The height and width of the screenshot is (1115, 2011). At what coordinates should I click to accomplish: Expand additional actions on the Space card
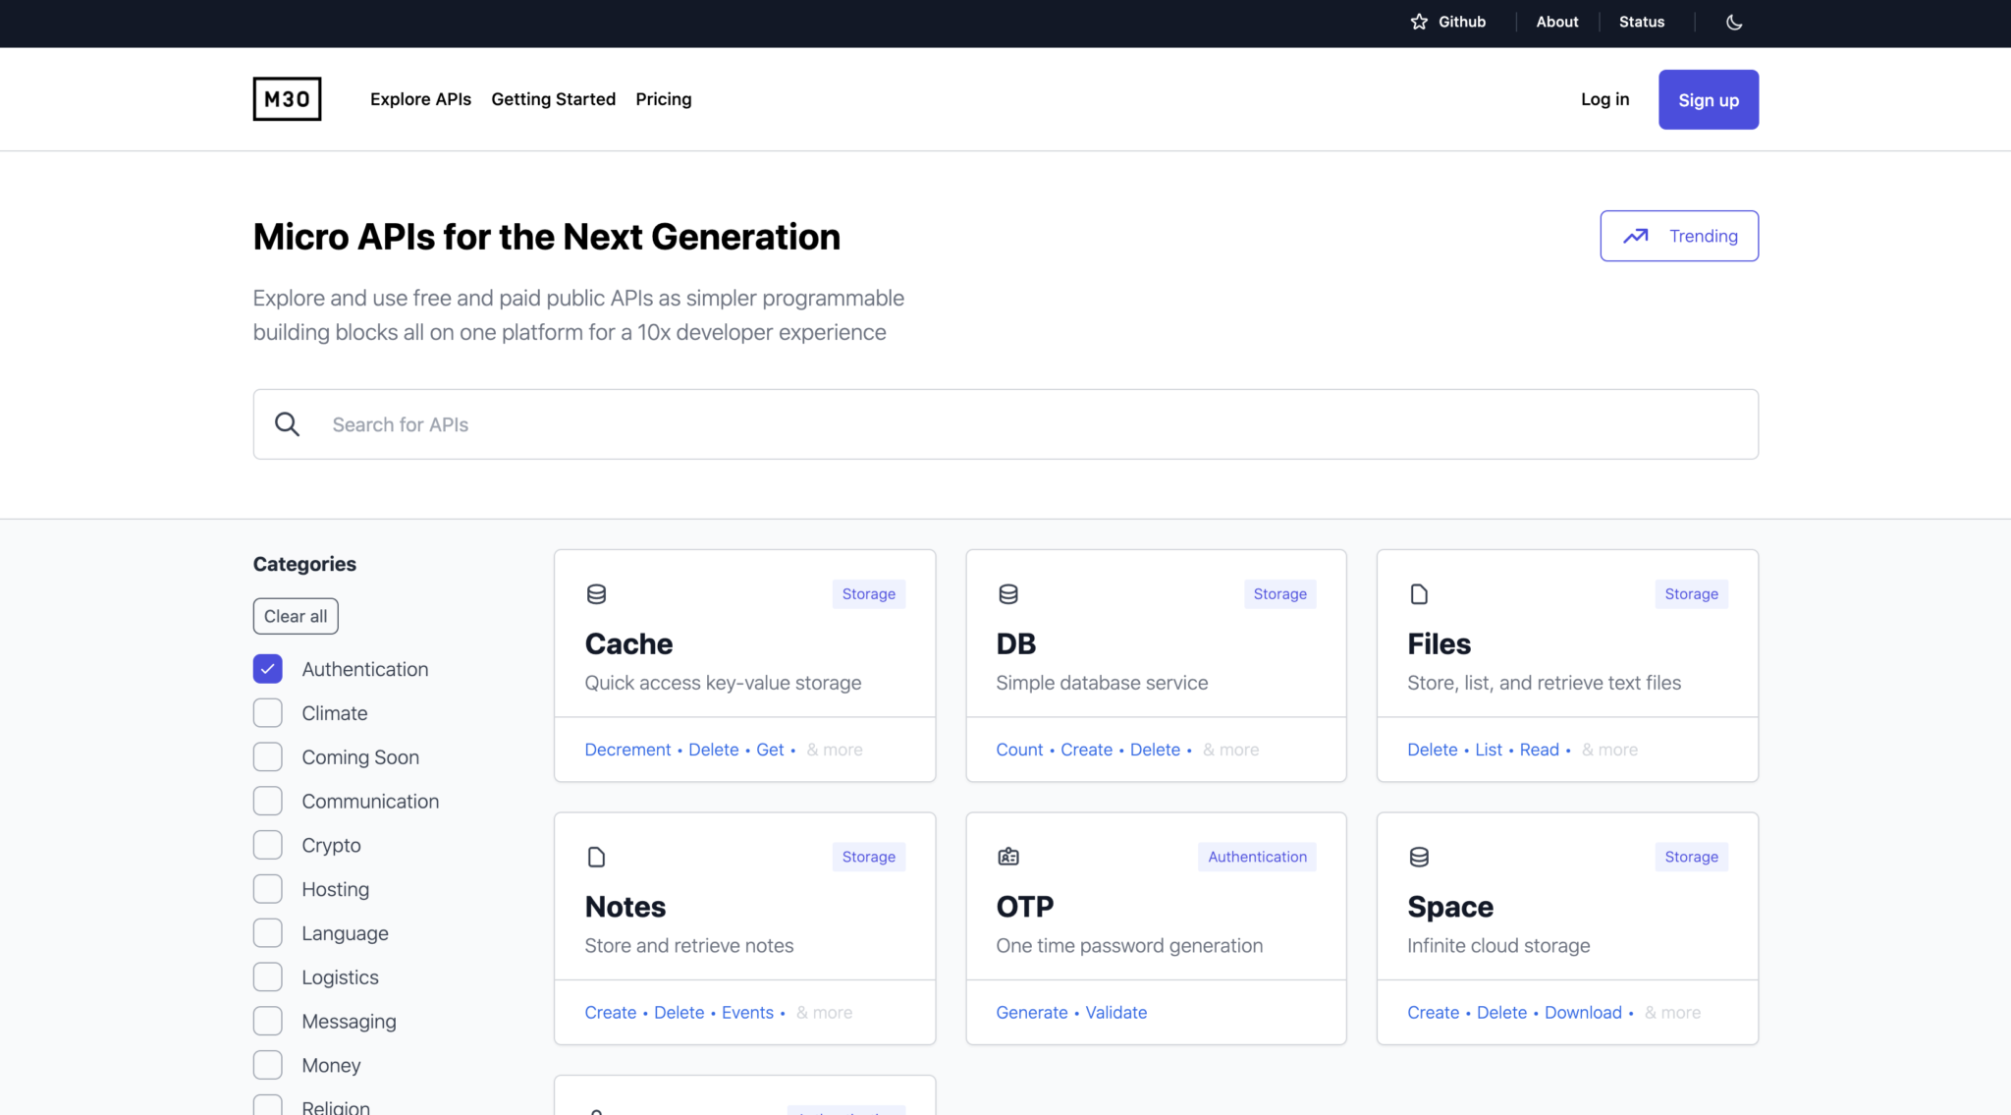pyautogui.click(x=1671, y=1012)
